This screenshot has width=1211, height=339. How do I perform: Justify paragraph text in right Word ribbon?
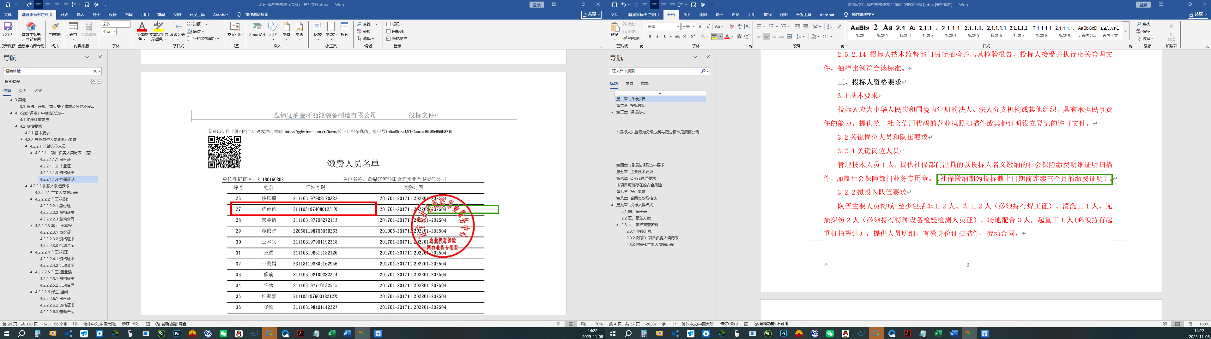pos(781,36)
